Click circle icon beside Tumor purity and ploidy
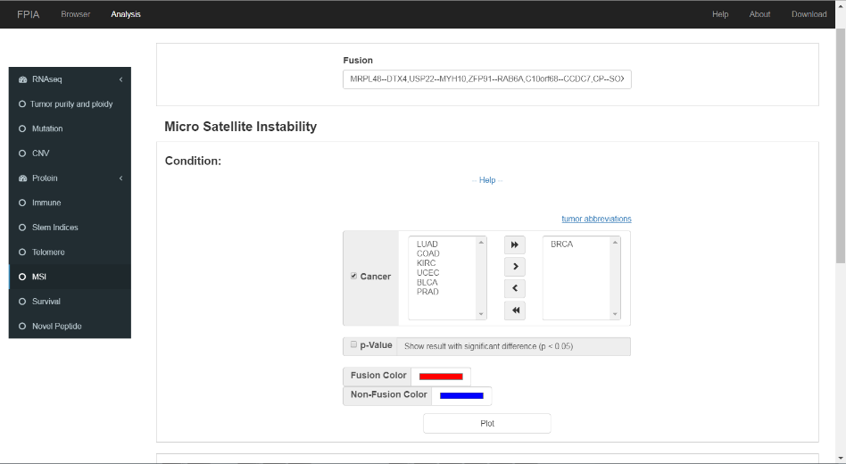 22,104
